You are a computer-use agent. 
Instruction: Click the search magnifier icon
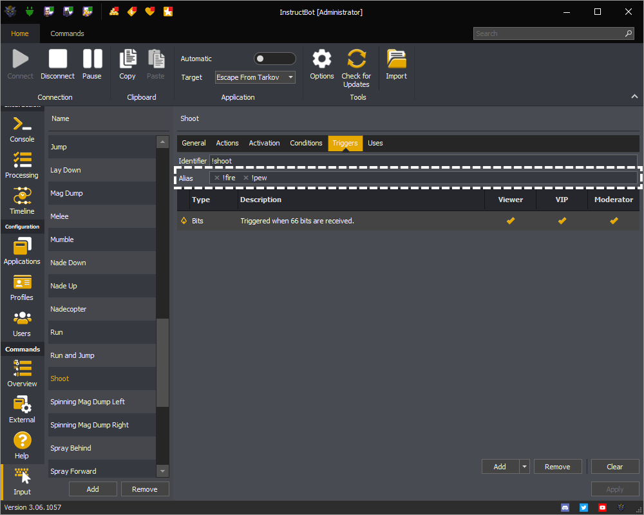[629, 33]
